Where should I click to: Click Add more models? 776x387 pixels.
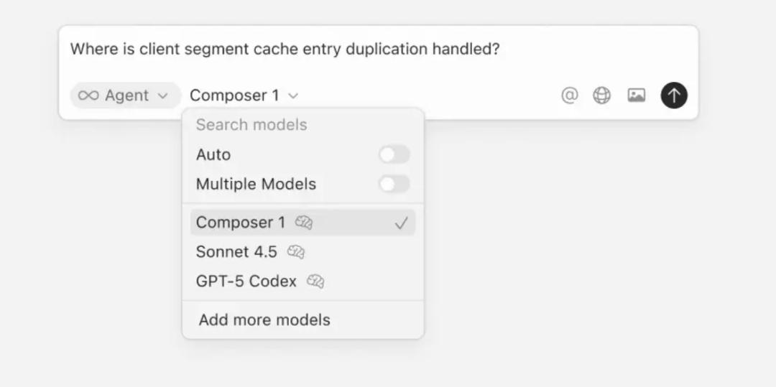click(264, 320)
